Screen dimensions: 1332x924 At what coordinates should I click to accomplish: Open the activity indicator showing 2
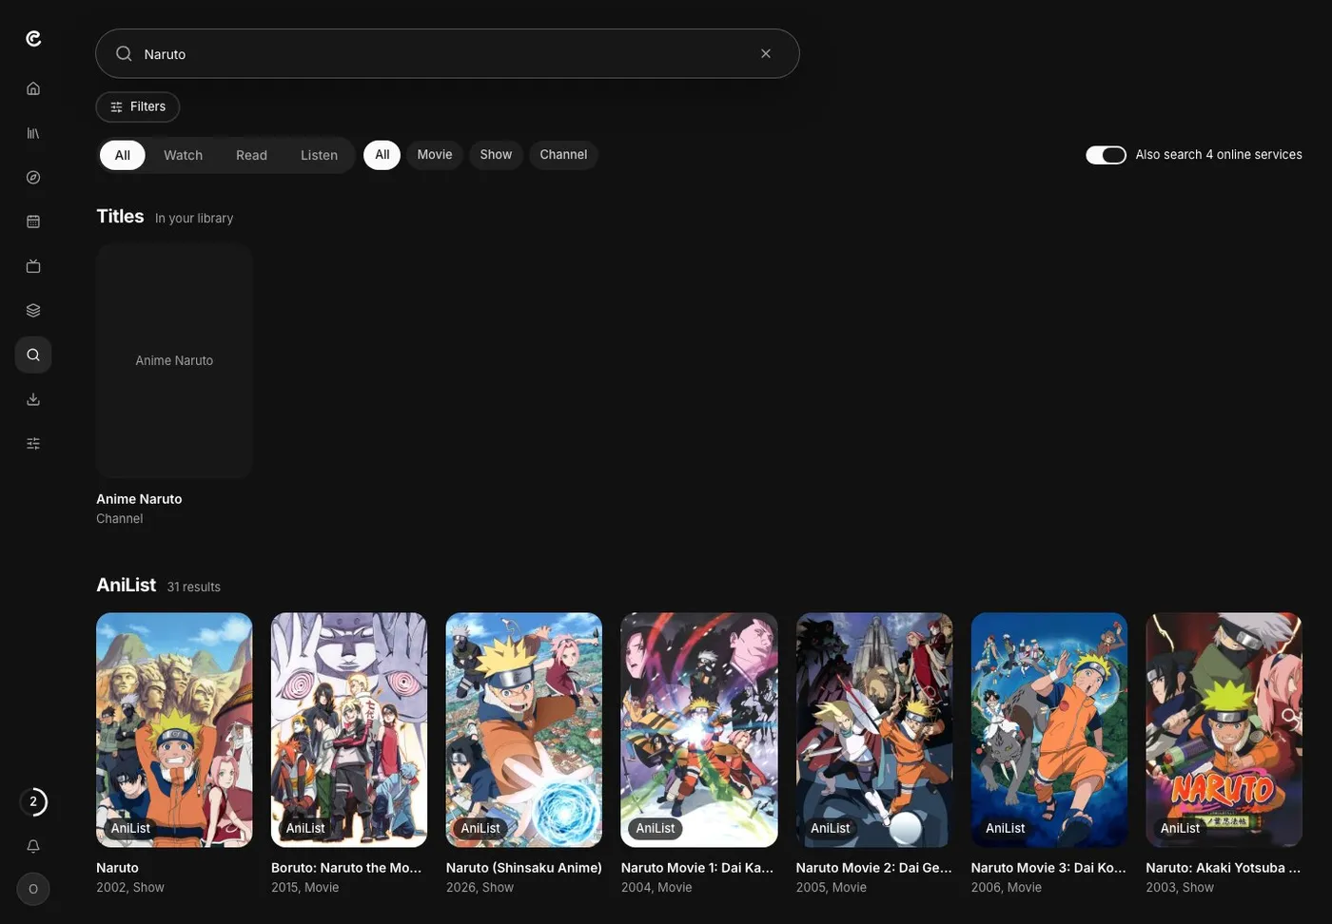tap(33, 801)
